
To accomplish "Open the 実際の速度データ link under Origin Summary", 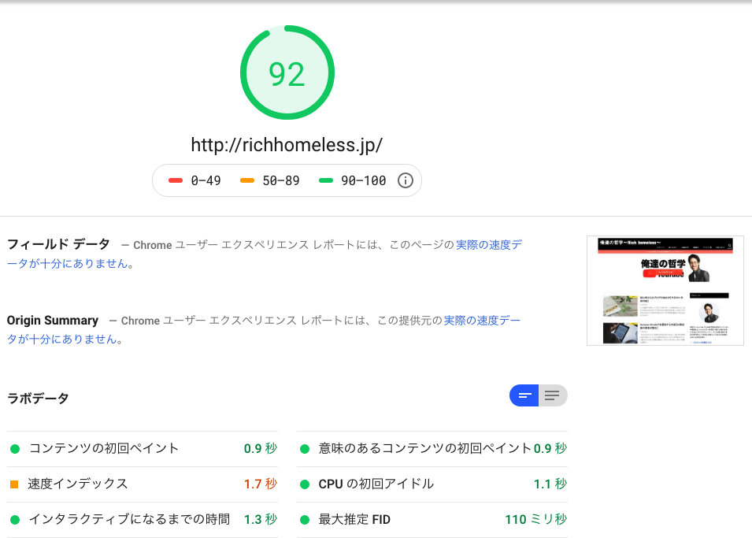I will (x=482, y=321).
